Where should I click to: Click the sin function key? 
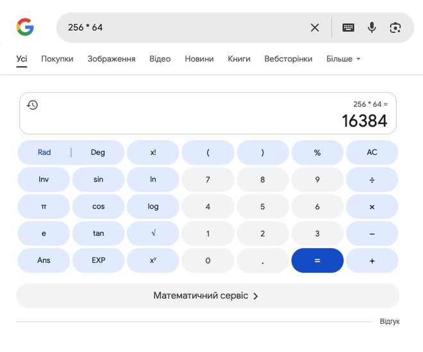click(x=98, y=179)
